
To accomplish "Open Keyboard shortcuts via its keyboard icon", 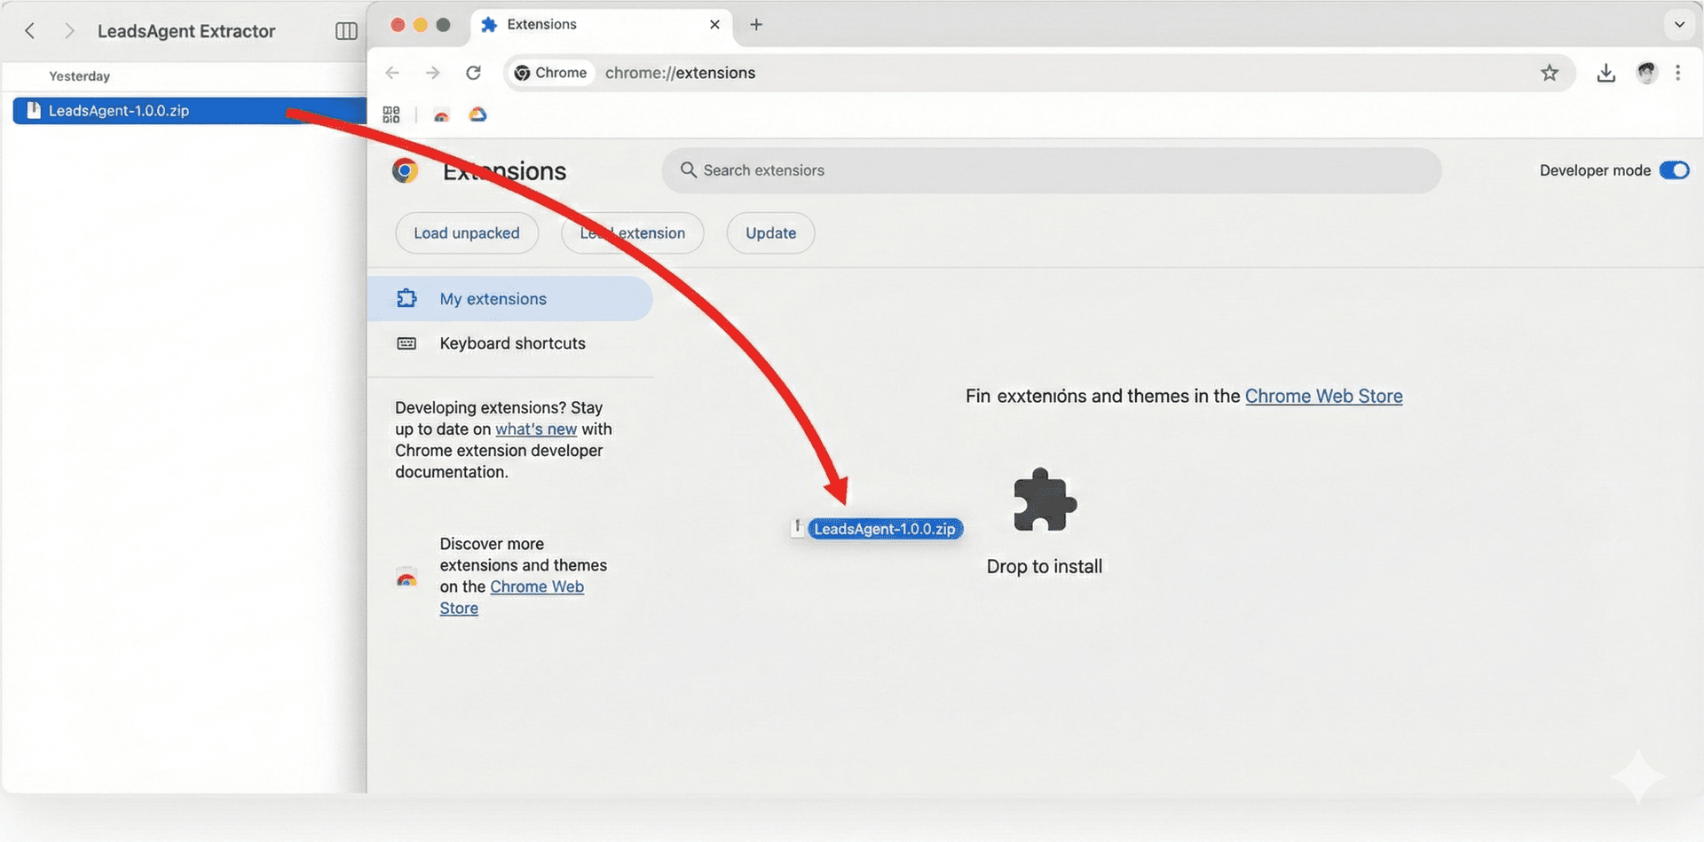I will [x=406, y=343].
